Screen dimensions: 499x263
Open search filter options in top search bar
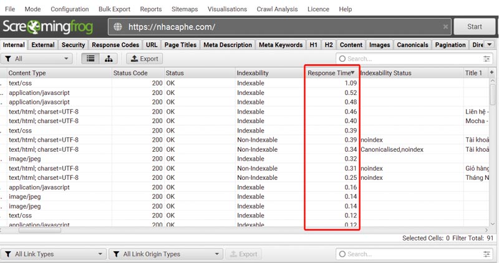click(x=487, y=59)
